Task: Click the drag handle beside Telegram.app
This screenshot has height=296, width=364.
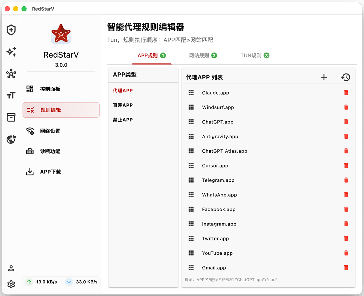Action: coord(191,180)
